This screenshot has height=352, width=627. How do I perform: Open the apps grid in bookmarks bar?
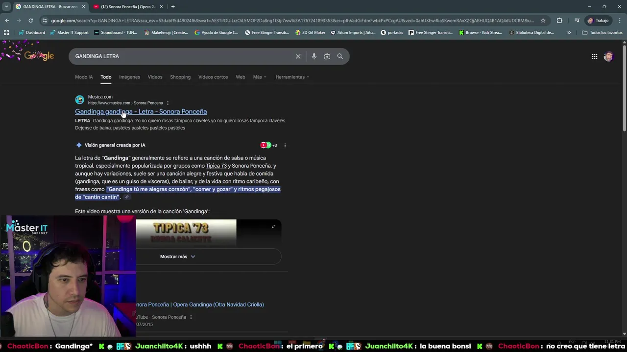tap(6, 33)
